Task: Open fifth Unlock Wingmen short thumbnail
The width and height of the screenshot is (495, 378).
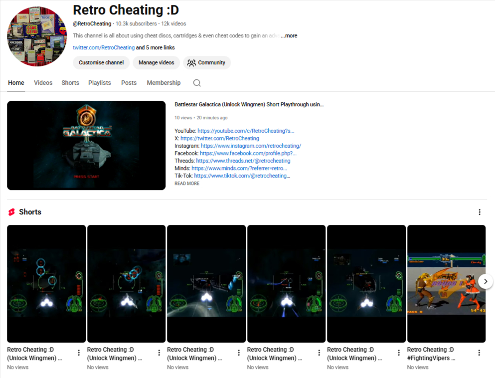Action: (x=366, y=284)
